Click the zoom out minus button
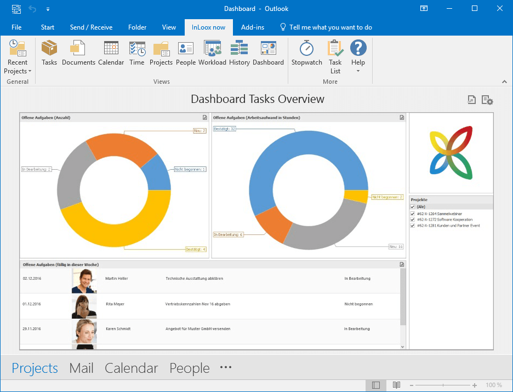This screenshot has width=513, height=392. tap(412, 385)
